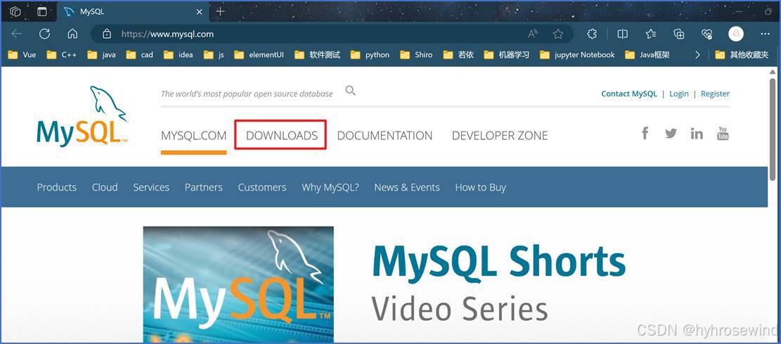
Task: Click the browser back arrow
Action: (16, 34)
